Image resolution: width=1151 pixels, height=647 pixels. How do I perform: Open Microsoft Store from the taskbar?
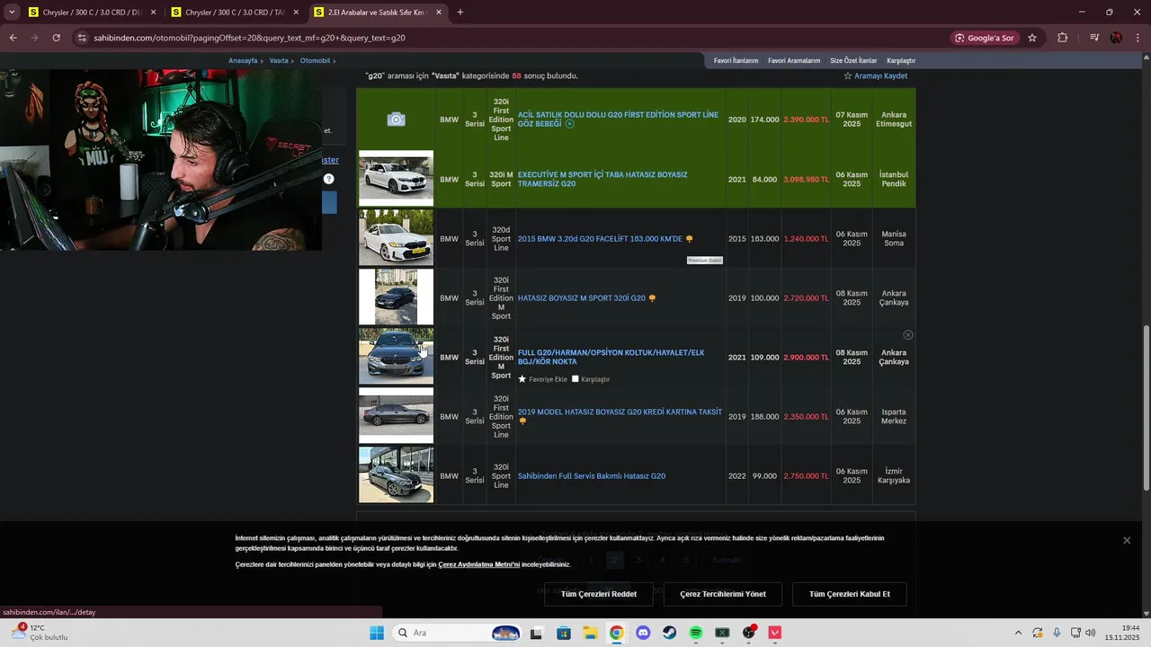[564, 633]
